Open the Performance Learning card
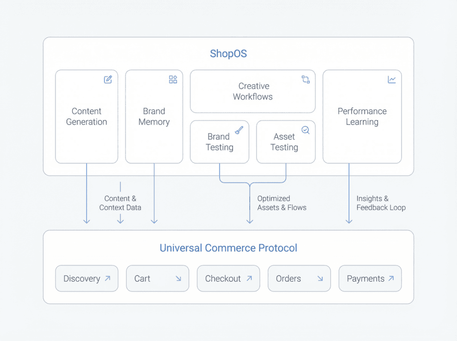The height and width of the screenshot is (341, 457). click(362, 116)
